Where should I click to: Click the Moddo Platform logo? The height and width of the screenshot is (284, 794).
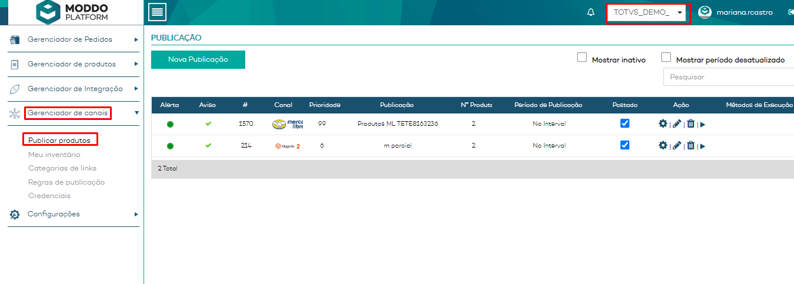tap(72, 12)
